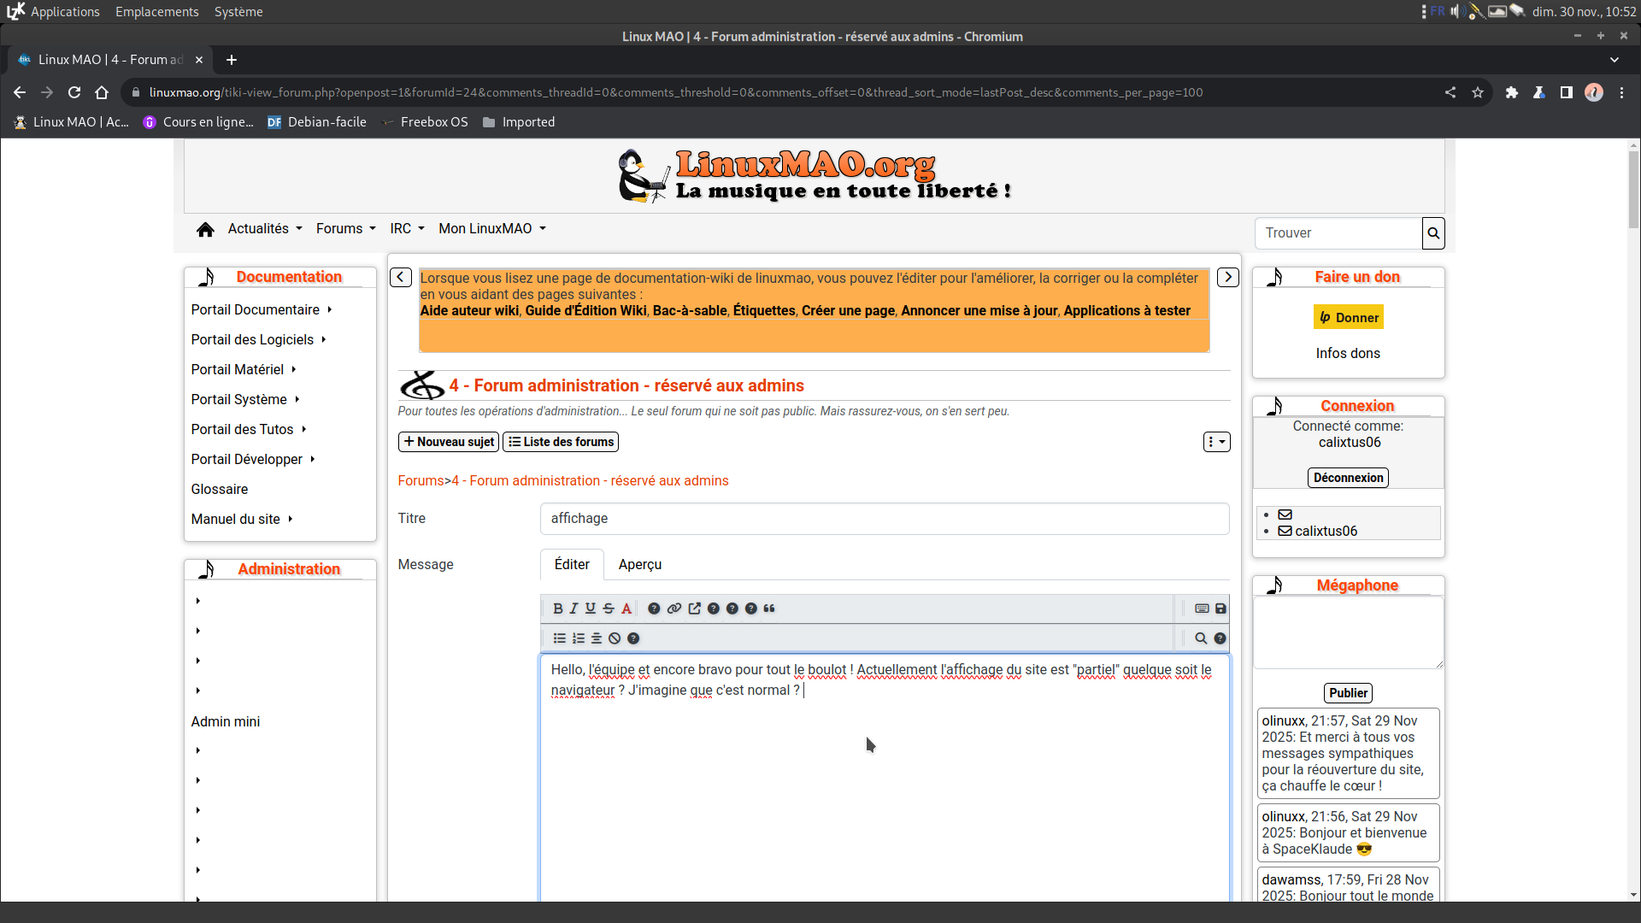Insert an external link from toolbar
Screen dimensions: 1641x923
coord(694,608)
